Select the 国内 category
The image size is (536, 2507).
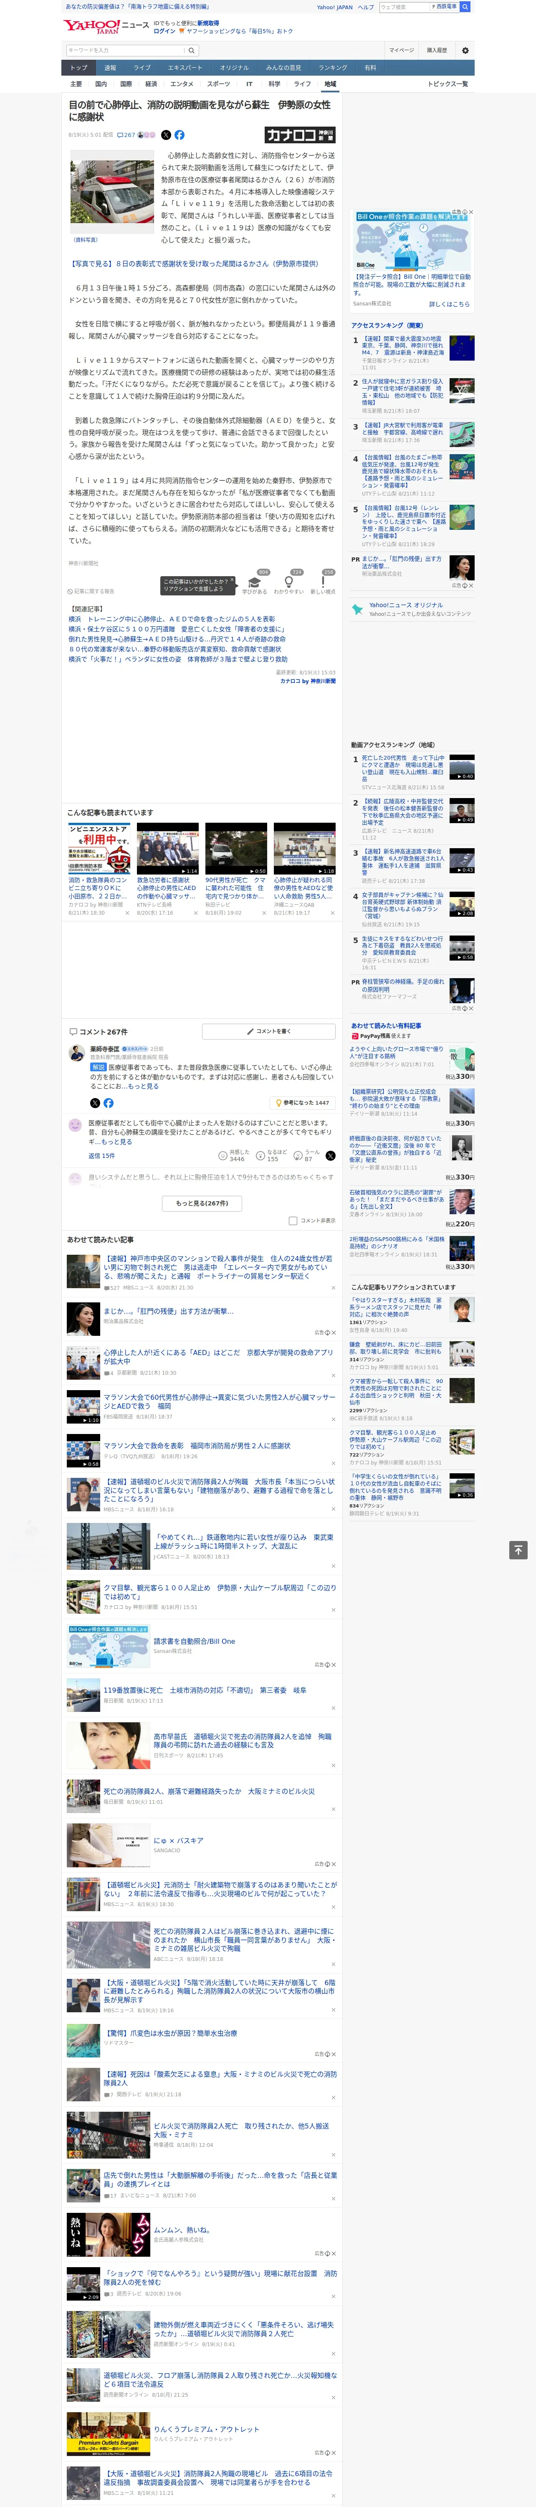(x=100, y=84)
